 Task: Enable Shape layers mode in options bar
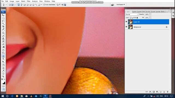pos(10,5)
